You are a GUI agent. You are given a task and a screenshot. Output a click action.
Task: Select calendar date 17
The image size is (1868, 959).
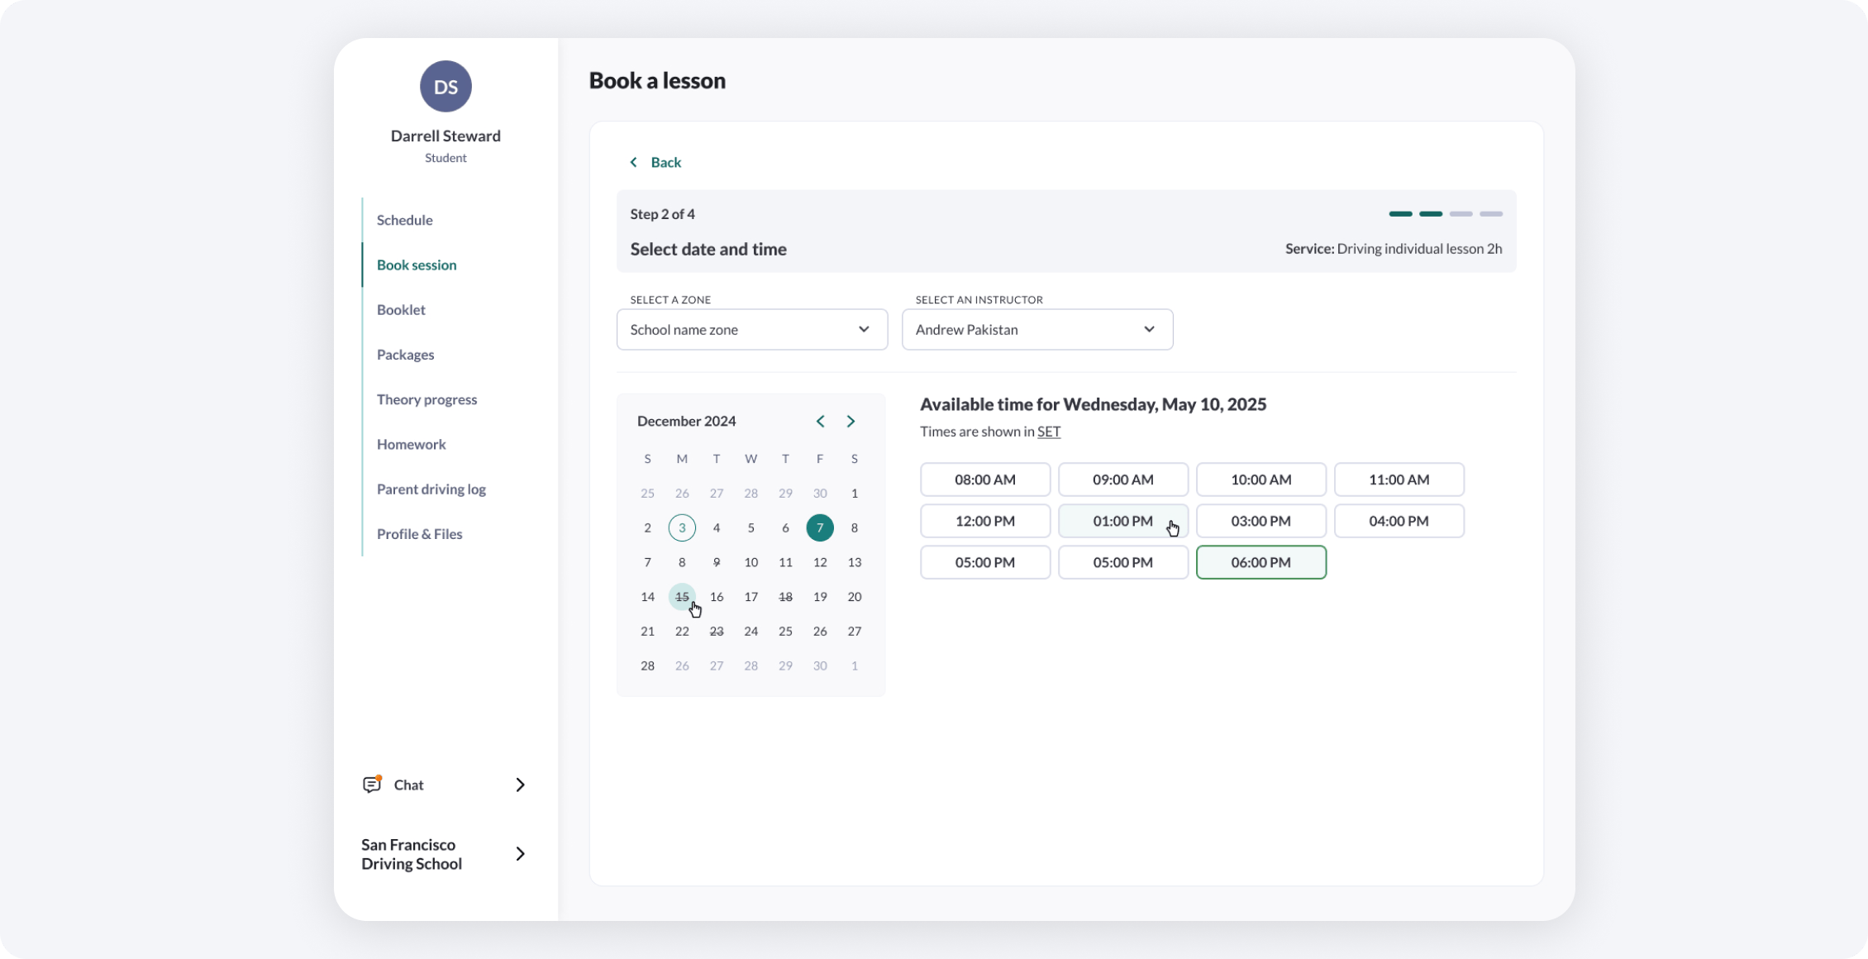tap(751, 596)
